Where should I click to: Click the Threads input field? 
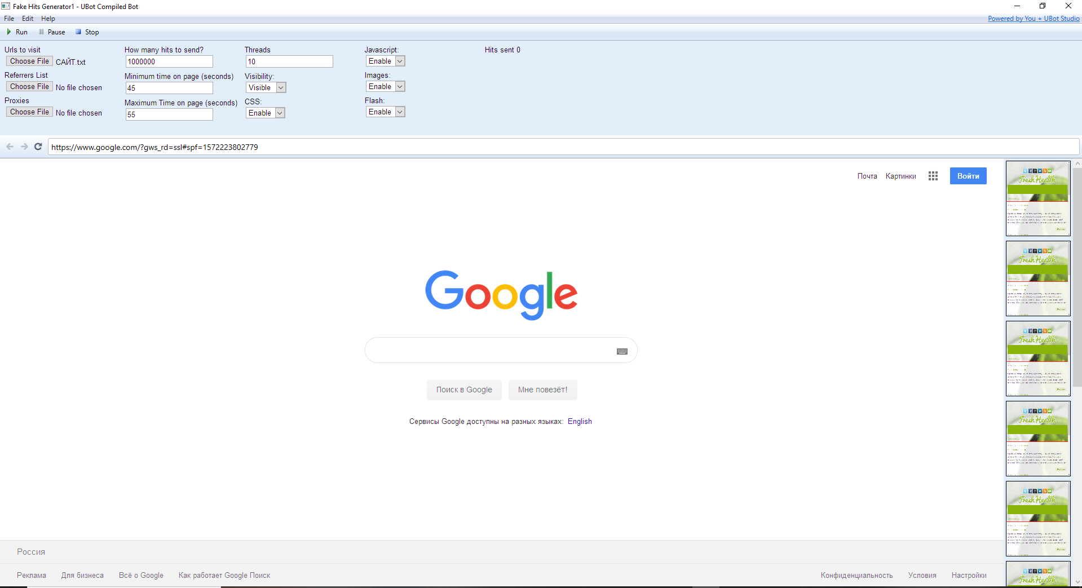click(289, 61)
